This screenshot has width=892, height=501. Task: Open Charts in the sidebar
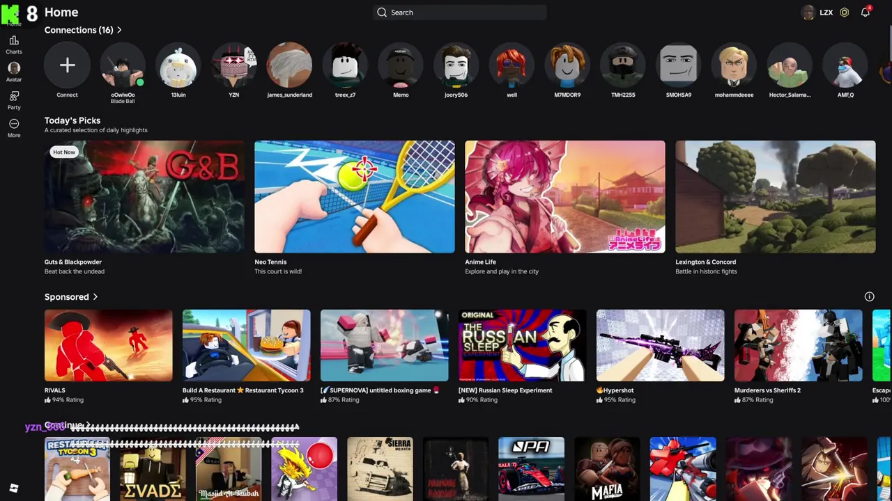14,45
